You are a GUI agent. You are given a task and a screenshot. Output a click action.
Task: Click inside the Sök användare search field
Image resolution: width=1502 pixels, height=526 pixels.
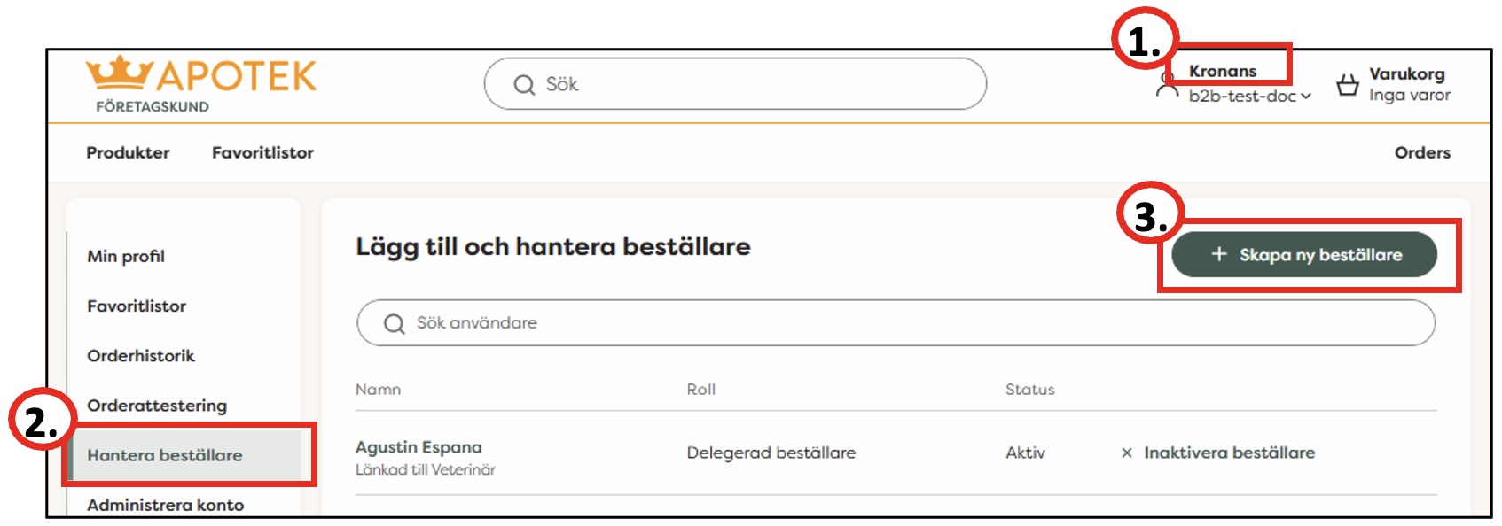coord(621,323)
